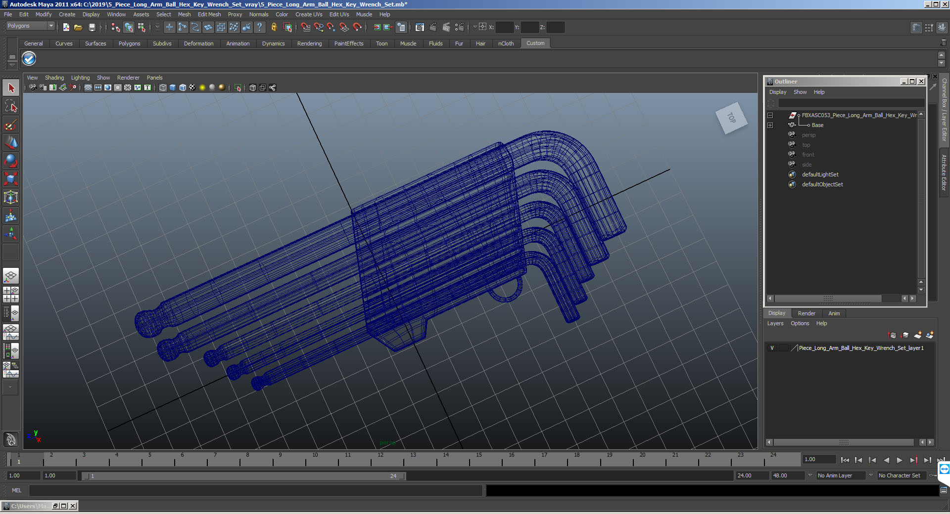Select the Universal Manipulator tool
The image size is (950, 514).
tap(11, 197)
